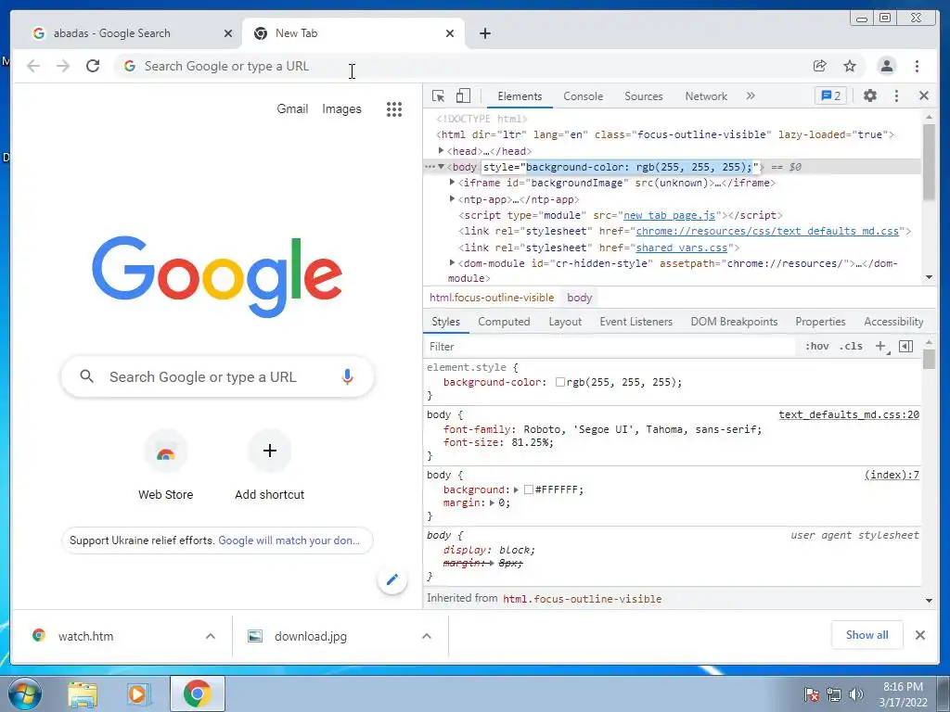This screenshot has height=712, width=950.
Task: Expand the head element node
Action: pyautogui.click(x=441, y=150)
